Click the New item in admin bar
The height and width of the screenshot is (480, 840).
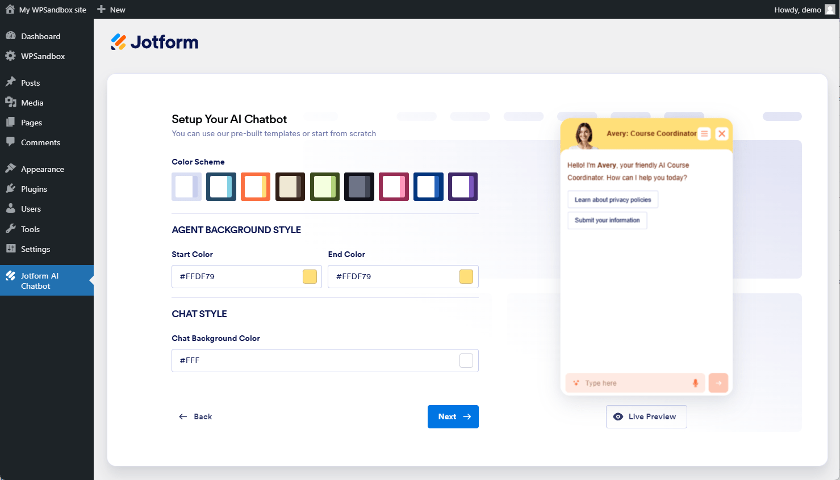(111, 10)
